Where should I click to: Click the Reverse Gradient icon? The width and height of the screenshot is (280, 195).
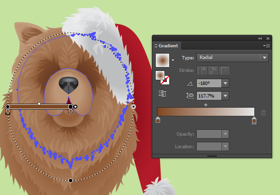162,94
